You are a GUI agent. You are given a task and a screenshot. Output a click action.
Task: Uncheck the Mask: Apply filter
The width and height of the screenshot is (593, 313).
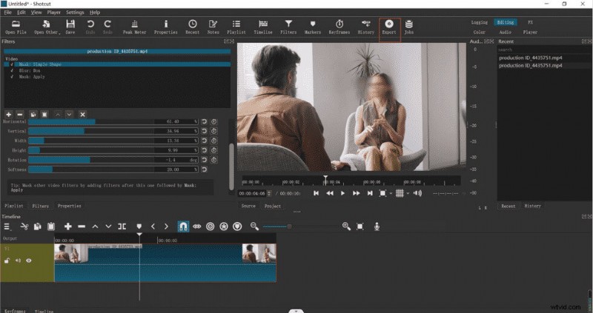[12, 77]
